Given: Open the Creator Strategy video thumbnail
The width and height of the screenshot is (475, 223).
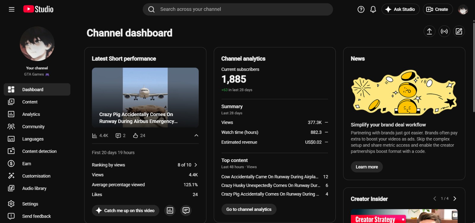Looking at the screenshot, I should click(x=404, y=216).
